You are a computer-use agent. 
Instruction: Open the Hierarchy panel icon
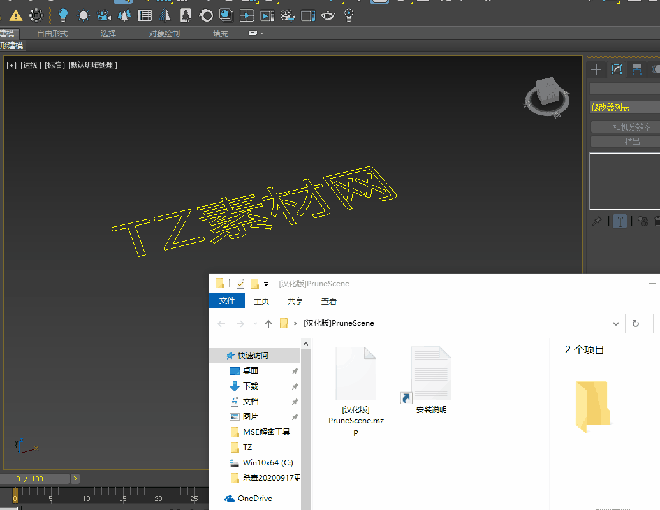point(636,69)
